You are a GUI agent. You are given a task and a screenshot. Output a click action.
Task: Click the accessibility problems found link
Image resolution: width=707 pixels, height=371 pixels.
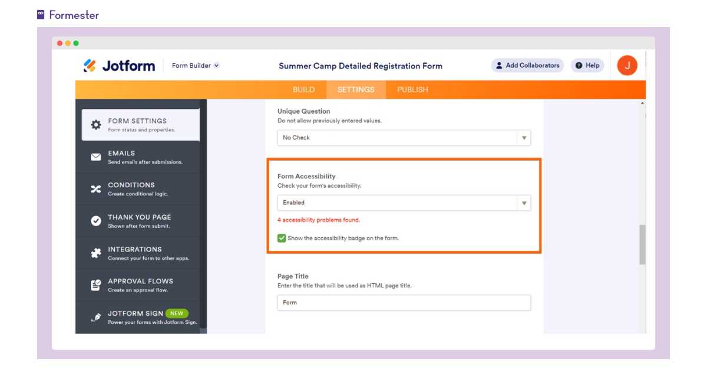click(x=318, y=220)
